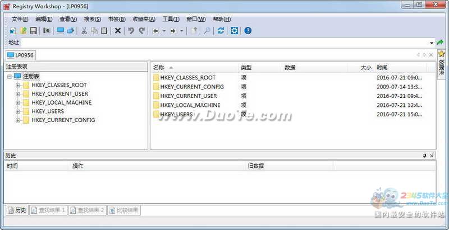Select HKEY_CLASSES_ROOT in the right list

(187, 78)
